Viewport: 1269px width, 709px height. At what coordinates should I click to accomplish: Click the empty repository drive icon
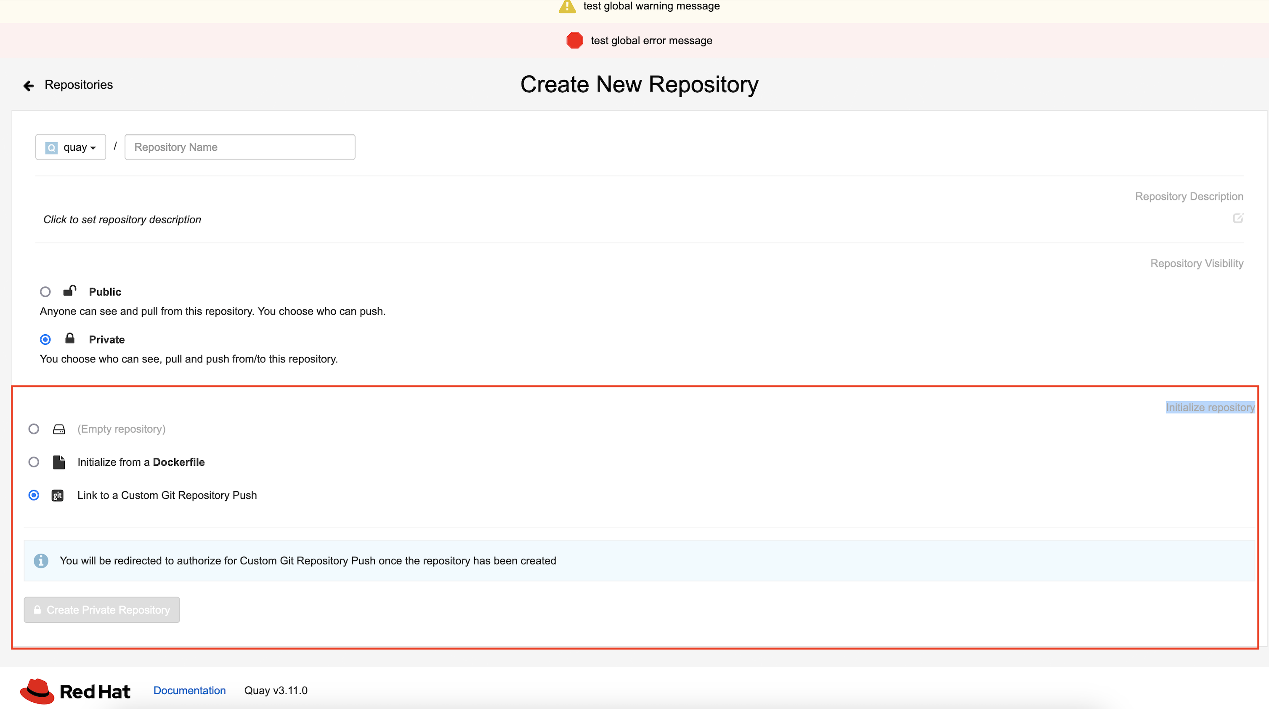(58, 429)
